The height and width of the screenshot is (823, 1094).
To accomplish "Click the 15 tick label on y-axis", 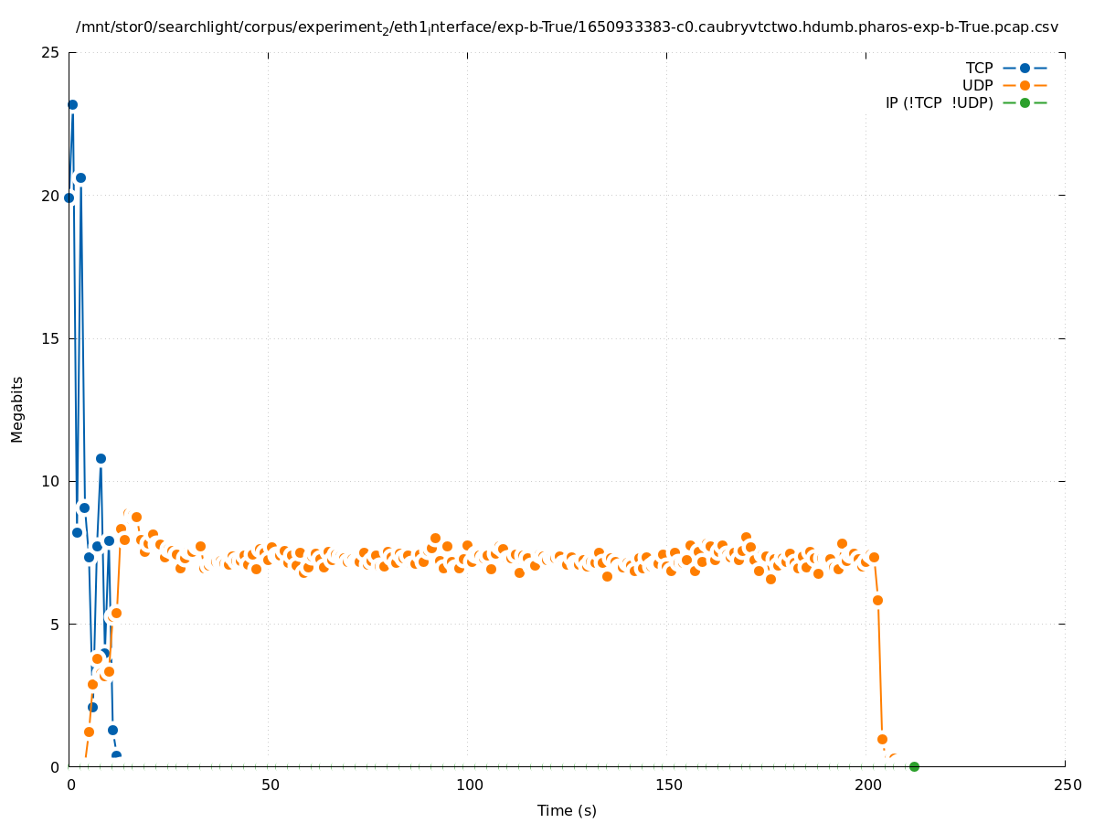I will point(51,338).
